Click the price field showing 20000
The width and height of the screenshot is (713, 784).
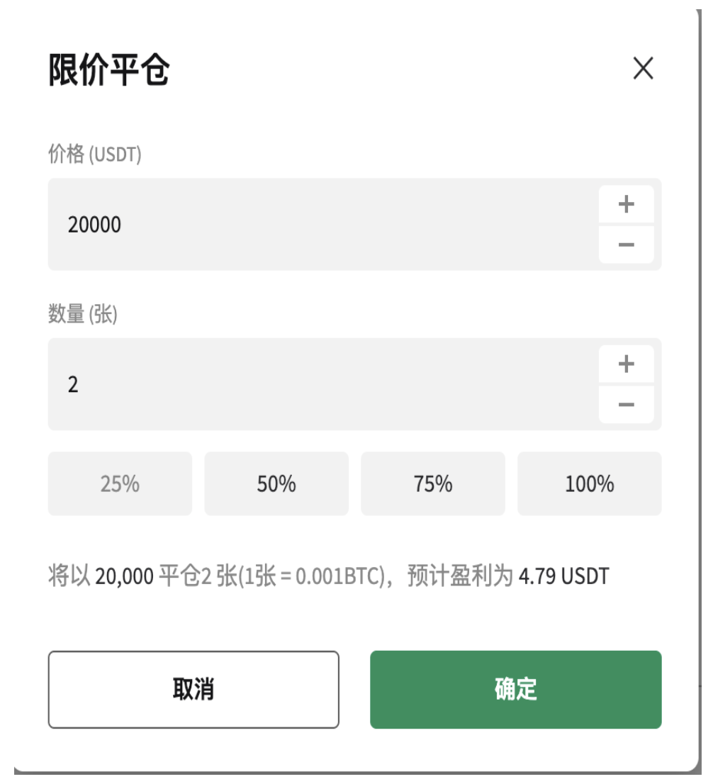pos(322,225)
